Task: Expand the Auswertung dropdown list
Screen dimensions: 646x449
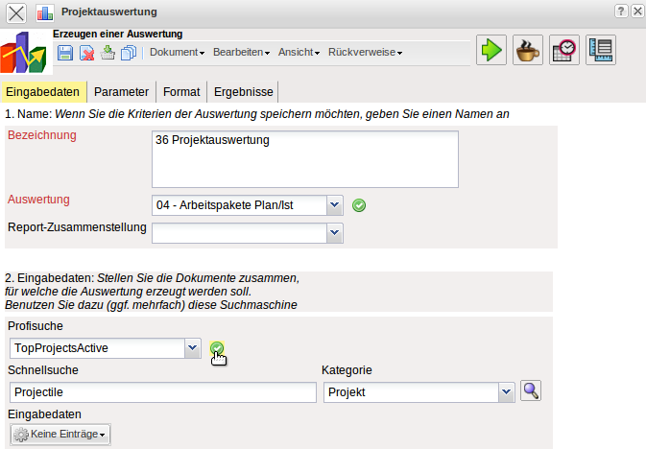Action: 334,204
